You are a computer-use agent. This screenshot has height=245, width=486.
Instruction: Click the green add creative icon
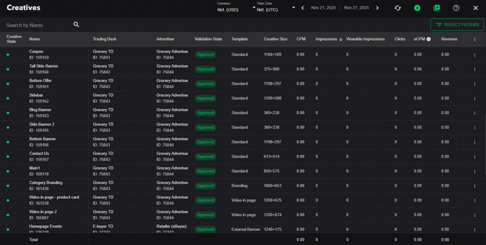tap(417, 8)
